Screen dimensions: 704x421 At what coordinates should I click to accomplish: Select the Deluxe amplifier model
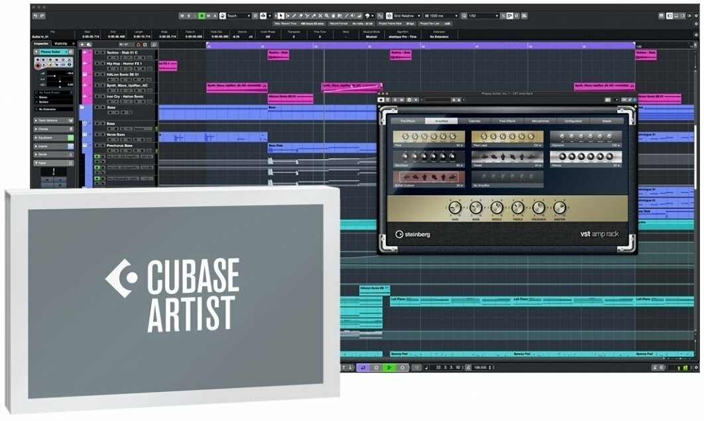586,159
